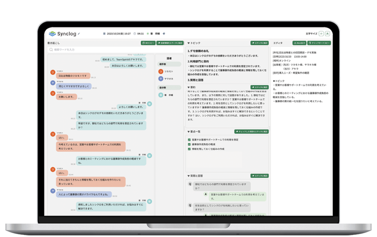Click the Synclog logo icon

click(52, 34)
